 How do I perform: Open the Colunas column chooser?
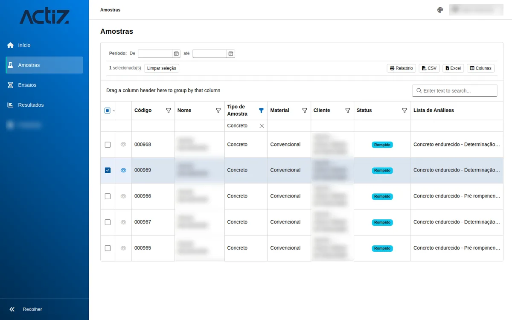[480, 68]
